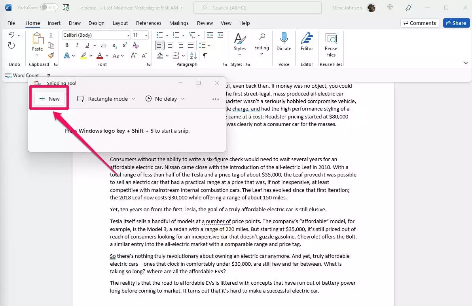Viewport: 472px width, 306px height.
Task: Click the Undo arrow icon
Action: point(11,35)
